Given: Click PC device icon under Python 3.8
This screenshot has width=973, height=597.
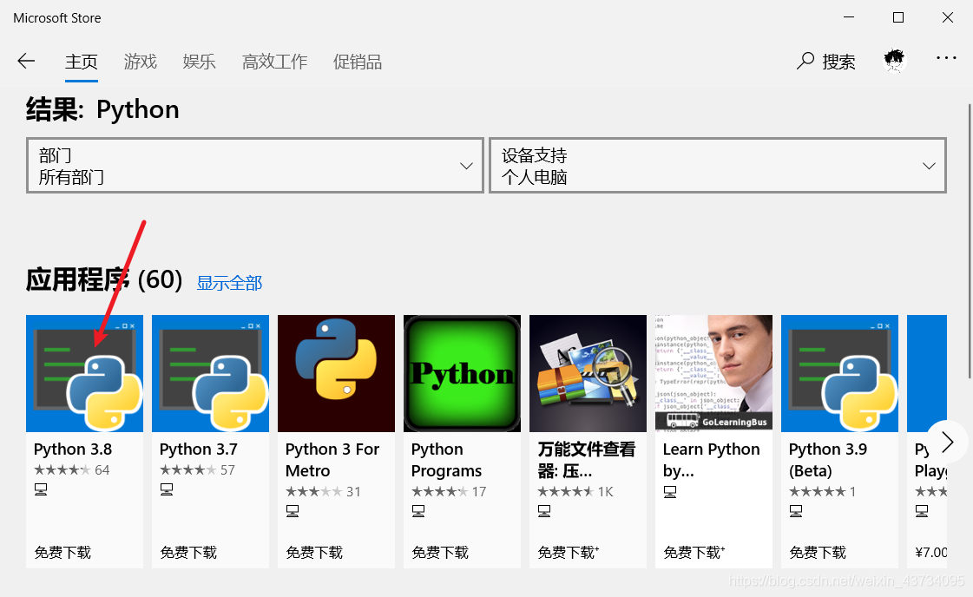Looking at the screenshot, I should [41, 489].
